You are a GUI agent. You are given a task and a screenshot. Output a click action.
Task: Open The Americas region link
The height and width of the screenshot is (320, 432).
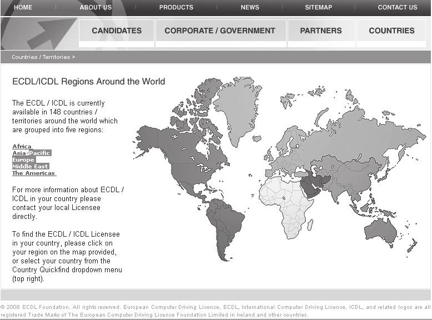pyautogui.click(x=34, y=173)
